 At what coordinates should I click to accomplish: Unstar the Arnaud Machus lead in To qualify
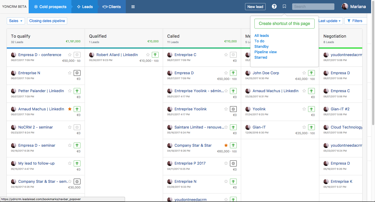click(x=70, y=109)
